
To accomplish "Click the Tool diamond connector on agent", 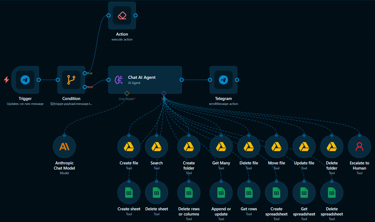I will 164,93.
